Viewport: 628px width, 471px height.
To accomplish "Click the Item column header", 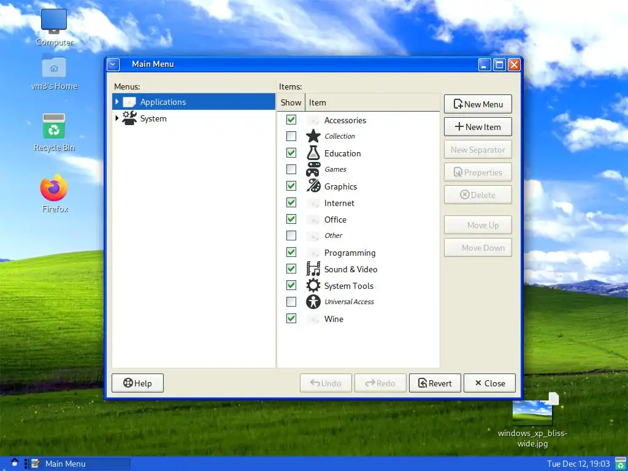I will coord(372,102).
